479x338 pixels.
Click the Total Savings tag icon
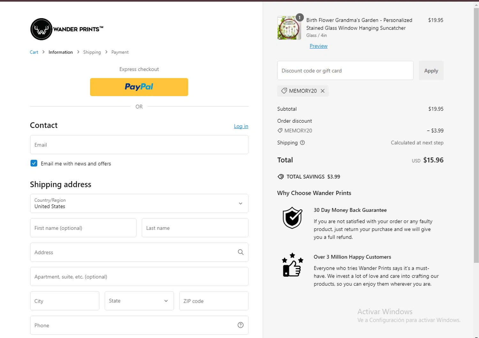pyautogui.click(x=281, y=177)
